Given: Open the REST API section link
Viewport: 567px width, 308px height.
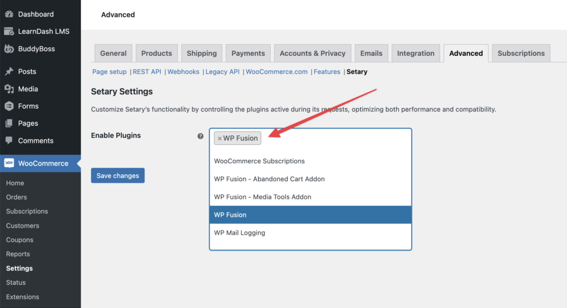Looking at the screenshot, I should click(147, 71).
